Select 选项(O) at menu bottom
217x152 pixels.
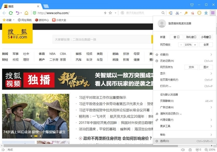(x=165, y=141)
